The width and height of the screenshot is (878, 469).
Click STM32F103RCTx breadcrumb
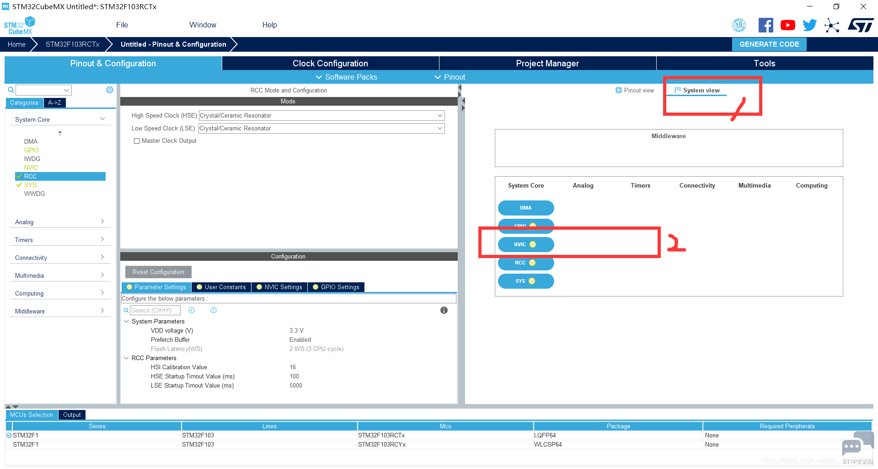(x=73, y=44)
